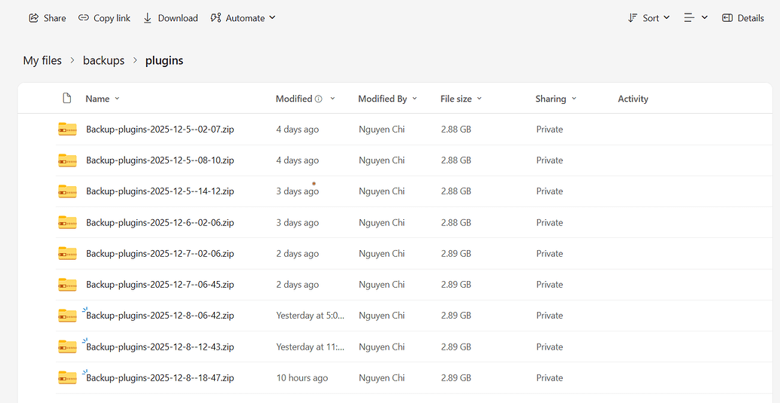This screenshot has width=780, height=403.
Task: Click Nguyen Chi in the 2025-12-7--02-06.zip row
Action: [x=381, y=253]
